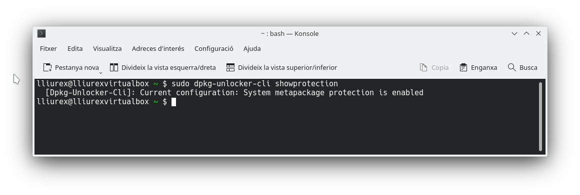This screenshot has width=580, height=195.
Task: Click Divideix la vista esquerra/dreta button
Action: click(163, 67)
